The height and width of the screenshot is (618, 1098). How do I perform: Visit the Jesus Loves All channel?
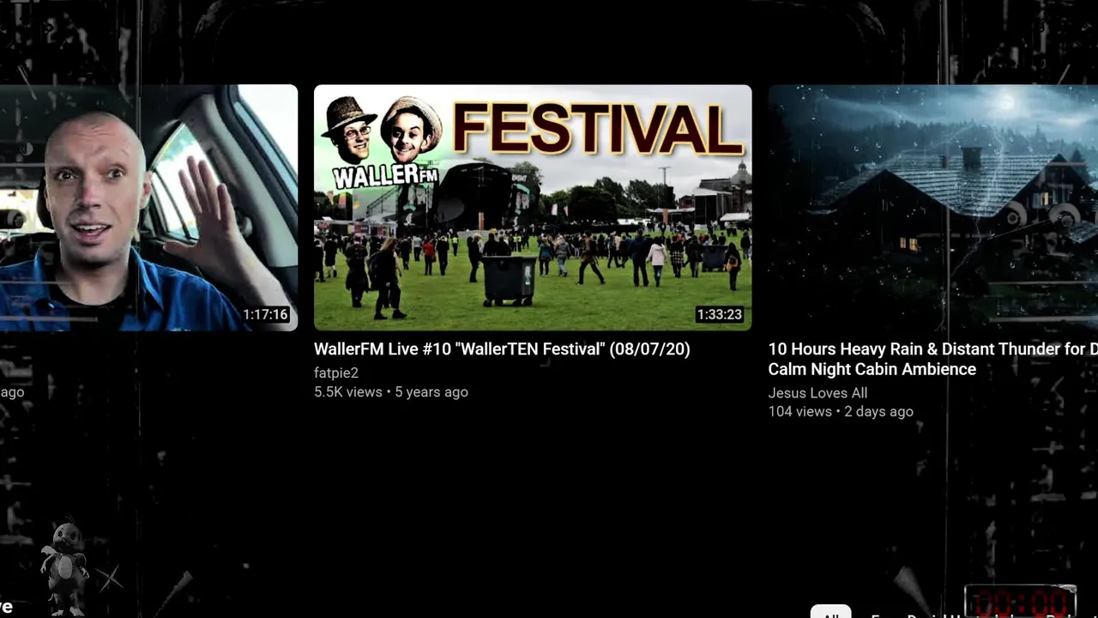tap(817, 393)
